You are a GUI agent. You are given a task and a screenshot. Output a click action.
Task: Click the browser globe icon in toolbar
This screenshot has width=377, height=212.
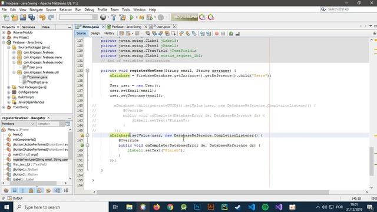(x=103, y=17)
